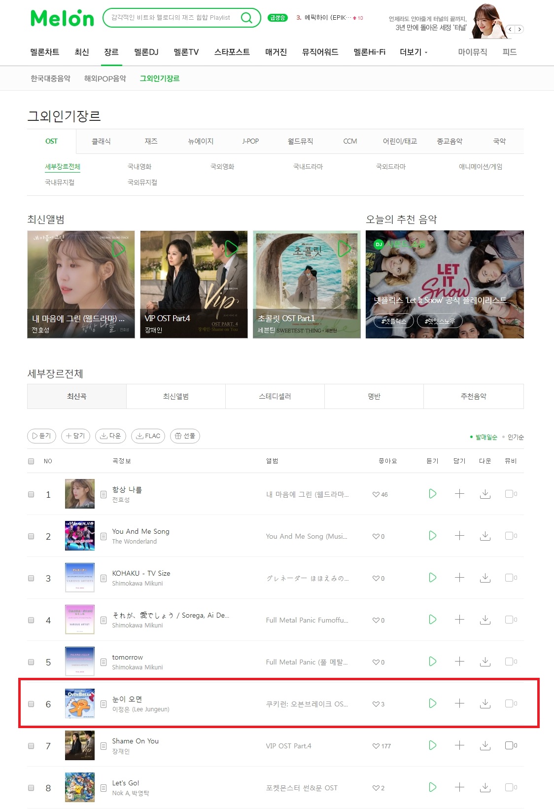The width and height of the screenshot is (554, 811).
Task: Add track 1 항상 나를 to playlist
Action: tap(459, 494)
